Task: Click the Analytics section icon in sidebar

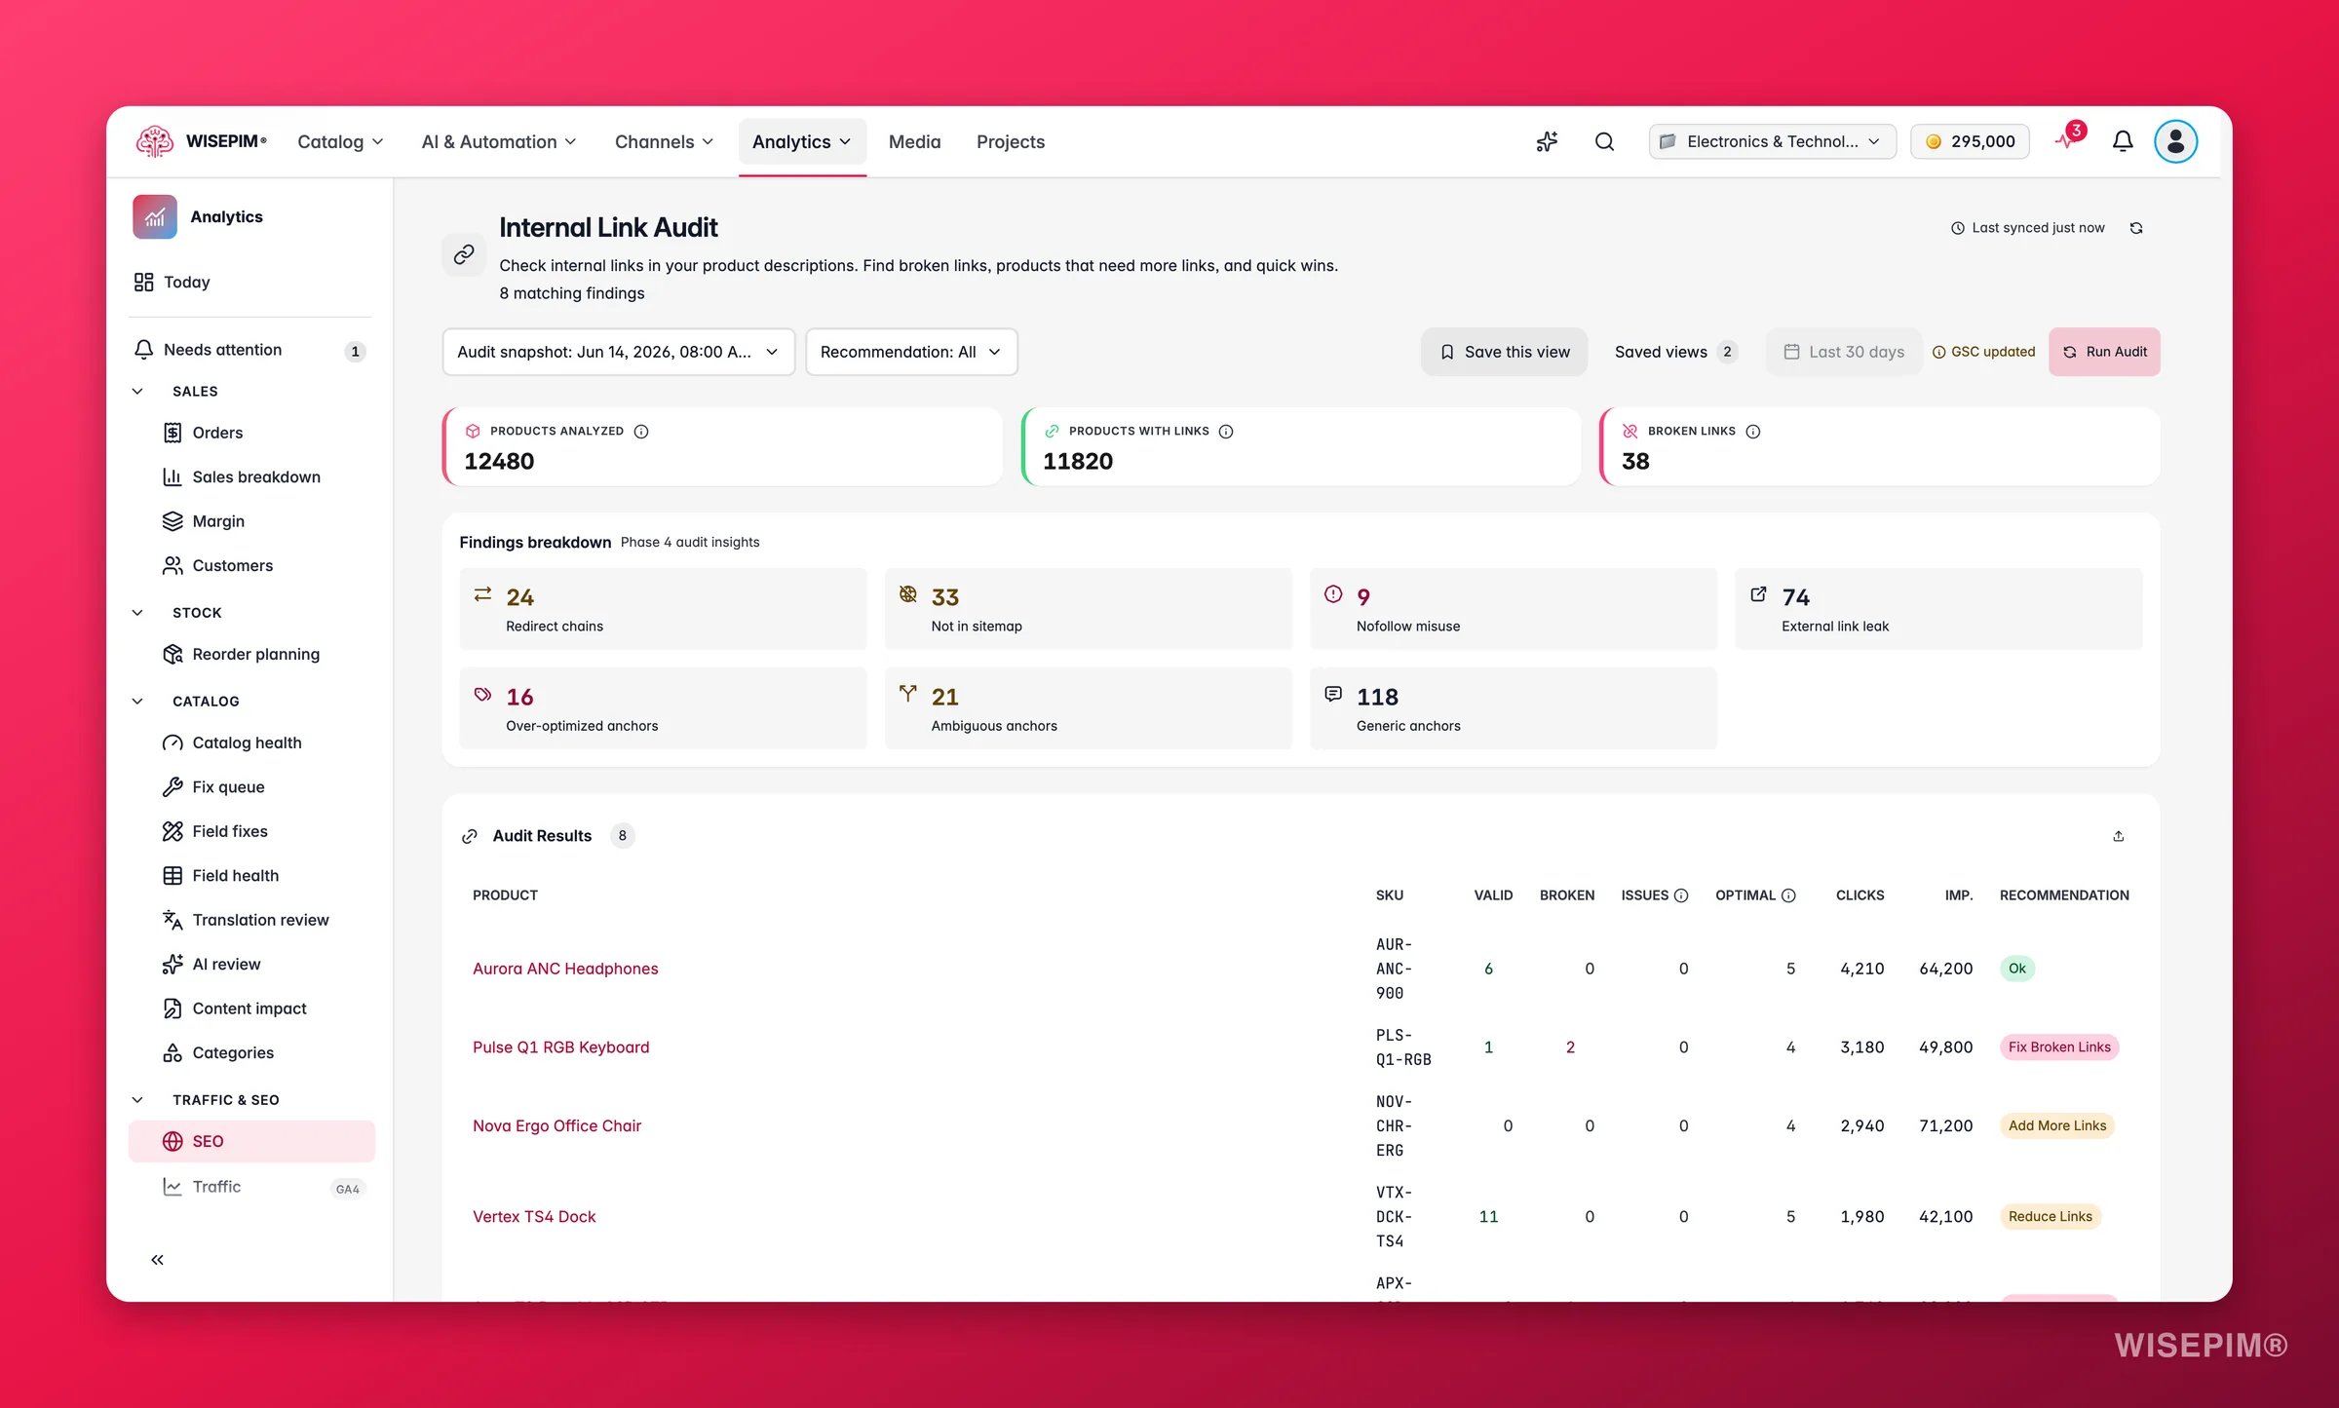Action: [155, 216]
